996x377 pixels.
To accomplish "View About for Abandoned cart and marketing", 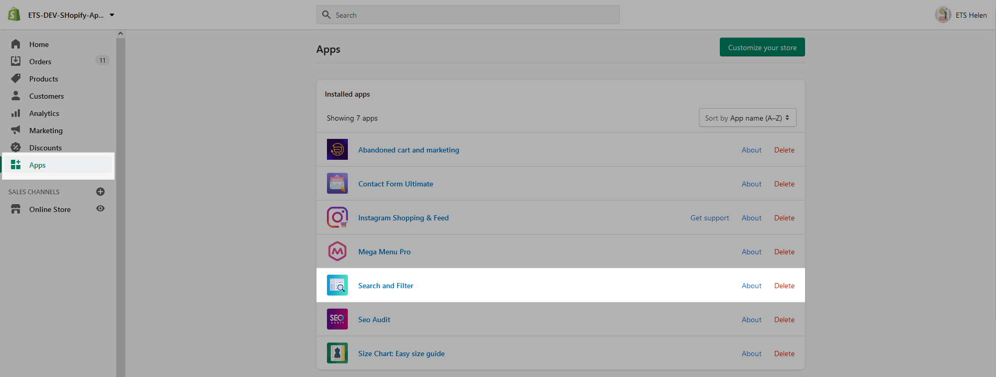I will (751, 150).
